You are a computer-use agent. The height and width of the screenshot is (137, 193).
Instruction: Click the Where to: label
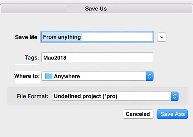27,76
